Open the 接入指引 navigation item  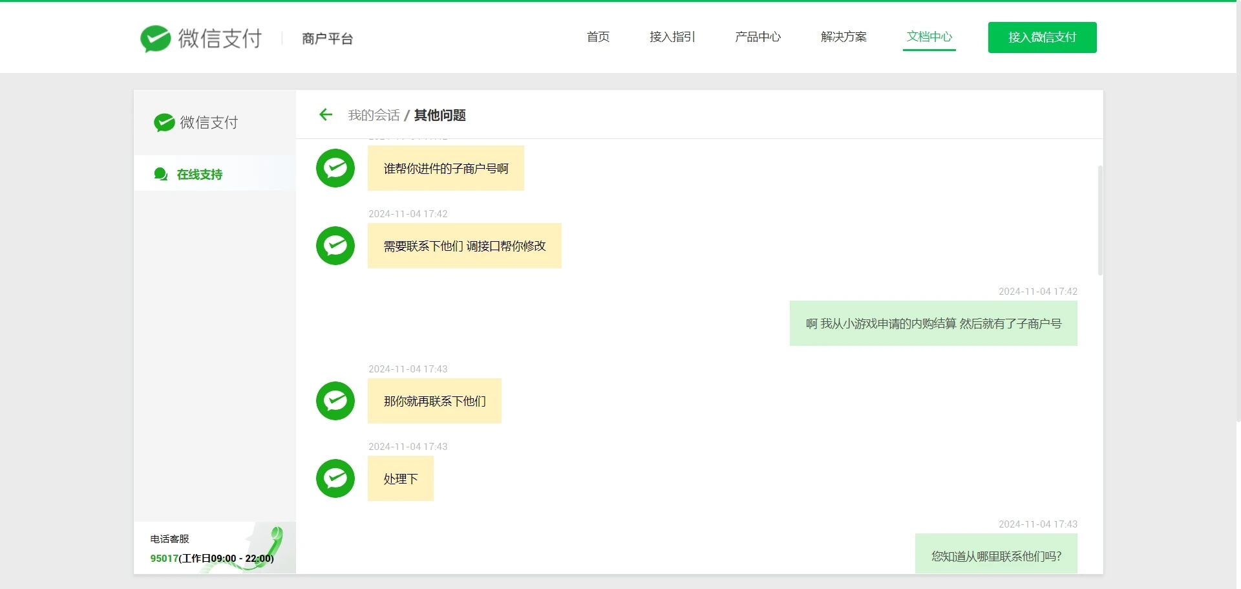(672, 37)
